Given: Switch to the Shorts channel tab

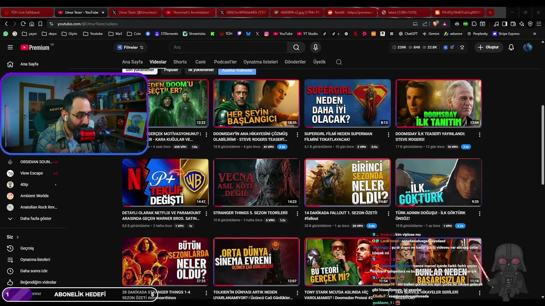Looking at the screenshot, I should coord(180,62).
